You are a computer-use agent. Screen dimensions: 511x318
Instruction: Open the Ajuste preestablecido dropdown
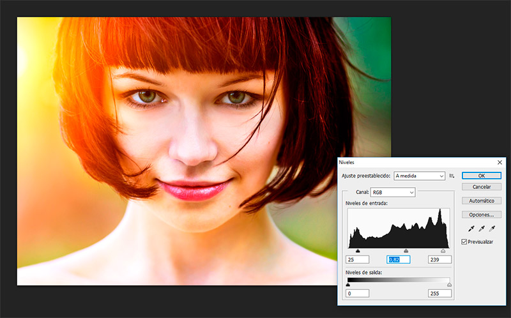point(419,176)
